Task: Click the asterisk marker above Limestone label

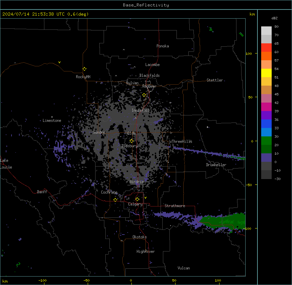Action: click(x=52, y=117)
